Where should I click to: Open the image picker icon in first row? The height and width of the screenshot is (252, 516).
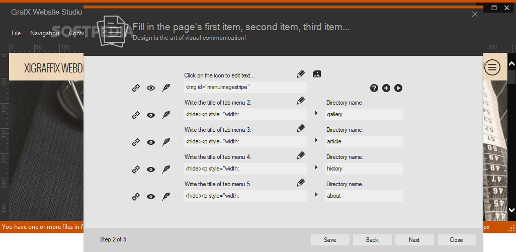pyautogui.click(x=316, y=74)
